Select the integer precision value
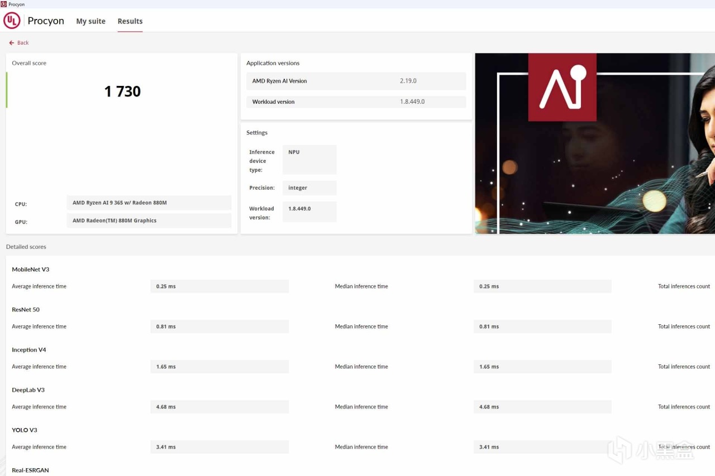The width and height of the screenshot is (715, 476). coord(309,188)
